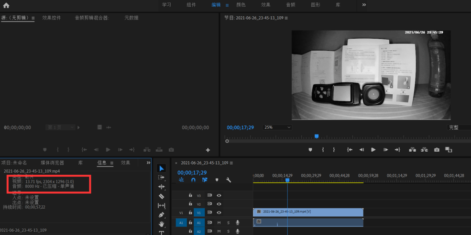Toggle the timeline Snap magnet icon
The width and height of the screenshot is (471, 235).
coord(193,180)
